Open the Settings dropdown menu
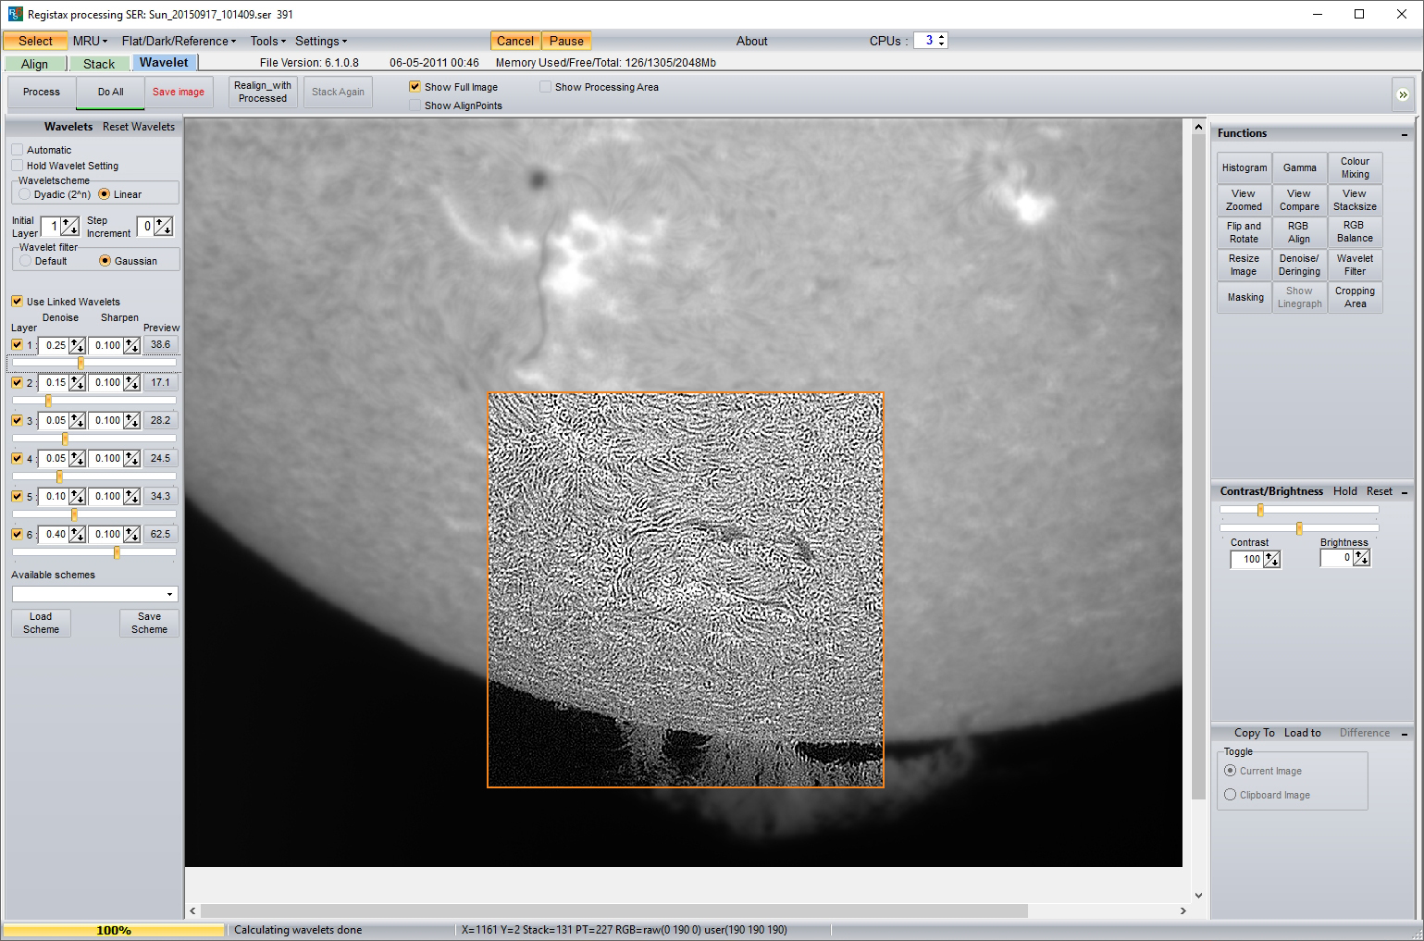The width and height of the screenshot is (1424, 941). (x=321, y=41)
